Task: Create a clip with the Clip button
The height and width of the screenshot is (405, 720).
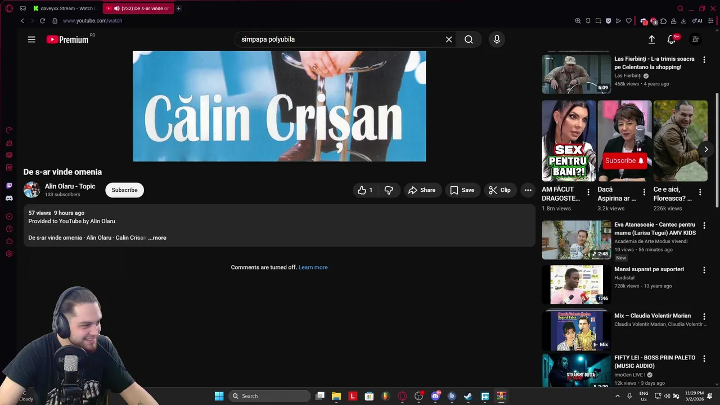Action: [x=499, y=190]
